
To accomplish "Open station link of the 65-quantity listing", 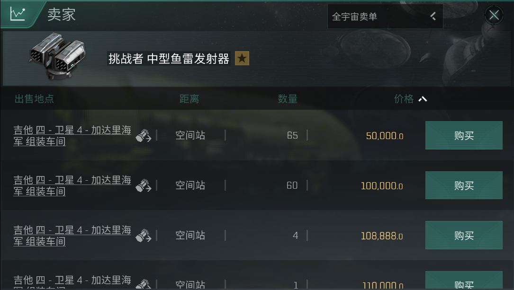I will 72,135.
